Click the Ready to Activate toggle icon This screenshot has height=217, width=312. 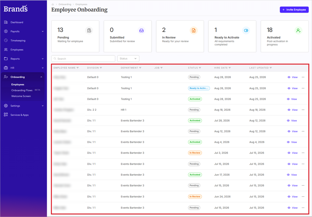pos(246,30)
